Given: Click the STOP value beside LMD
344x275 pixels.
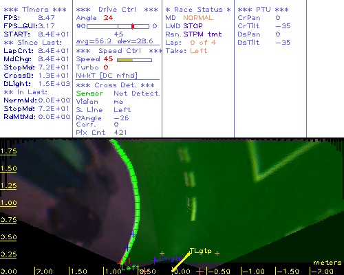Looking at the screenshot, I should point(193,26).
